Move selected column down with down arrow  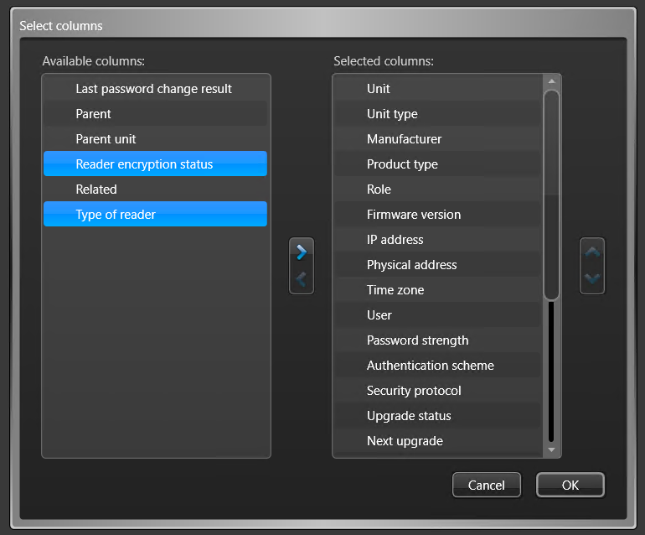coord(592,279)
